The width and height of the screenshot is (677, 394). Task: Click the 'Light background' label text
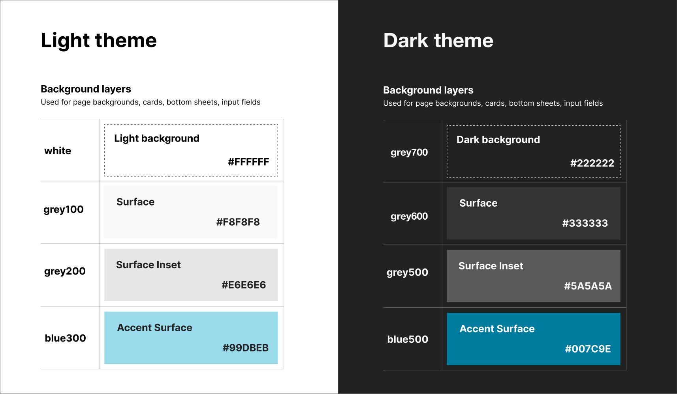tap(157, 138)
